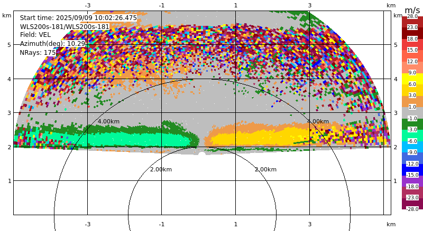Image resolution: width=423 pixels, height=231 pixels.
Task: Click the right '4.00km' range ring label
Action: [318, 121]
